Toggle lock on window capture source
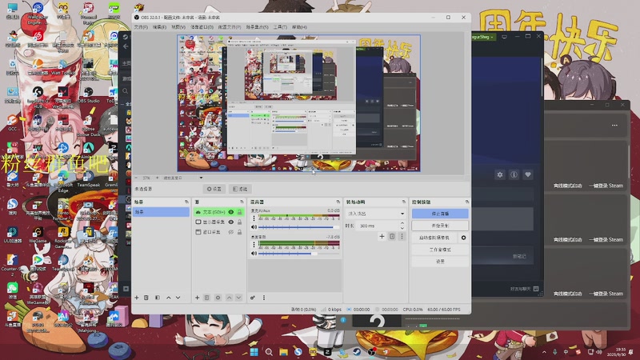 coord(239,232)
